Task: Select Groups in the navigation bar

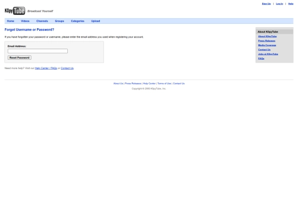Action: coord(60,21)
